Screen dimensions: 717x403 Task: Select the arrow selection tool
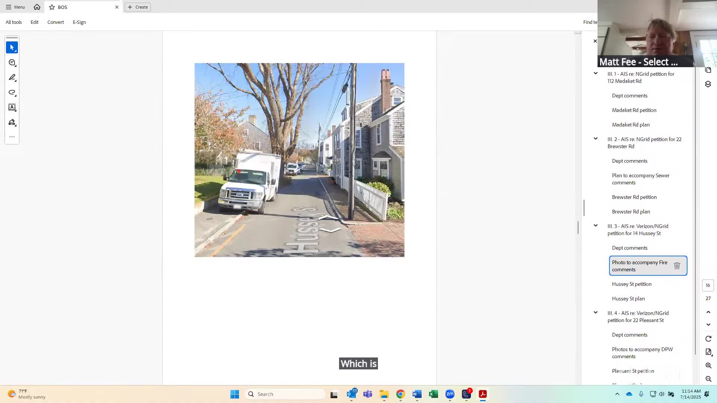tap(12, 47)
